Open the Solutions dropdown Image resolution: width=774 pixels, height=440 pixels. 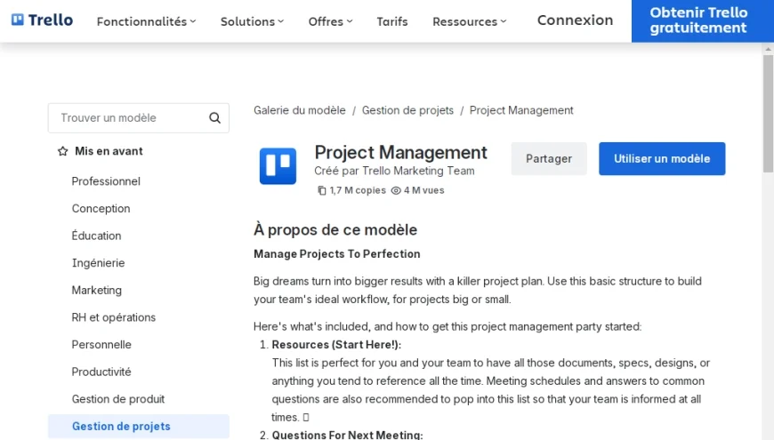252,21
